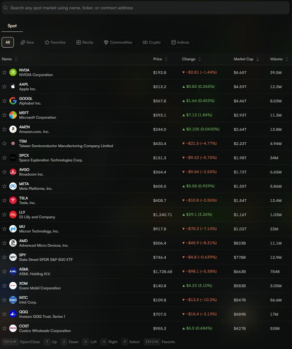Click the ASML logo icon

(x=13, y=272)
